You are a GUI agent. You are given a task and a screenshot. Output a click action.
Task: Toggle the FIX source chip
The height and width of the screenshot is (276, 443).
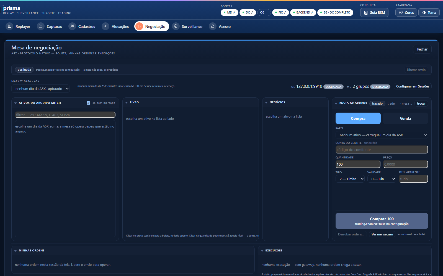280,12
